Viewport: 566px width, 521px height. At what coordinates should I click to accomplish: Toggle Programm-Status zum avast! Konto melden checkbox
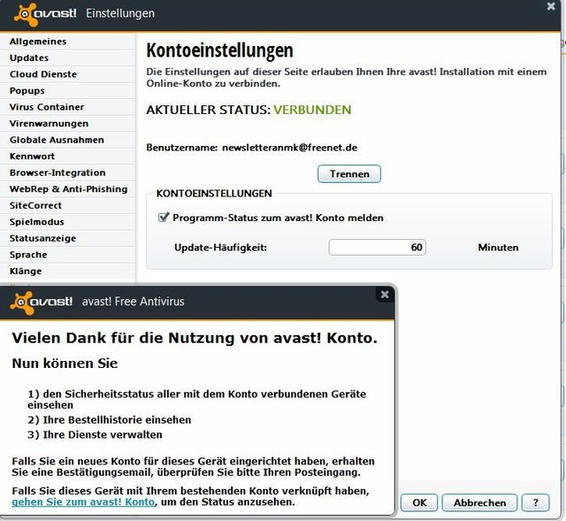pos(164,218)
